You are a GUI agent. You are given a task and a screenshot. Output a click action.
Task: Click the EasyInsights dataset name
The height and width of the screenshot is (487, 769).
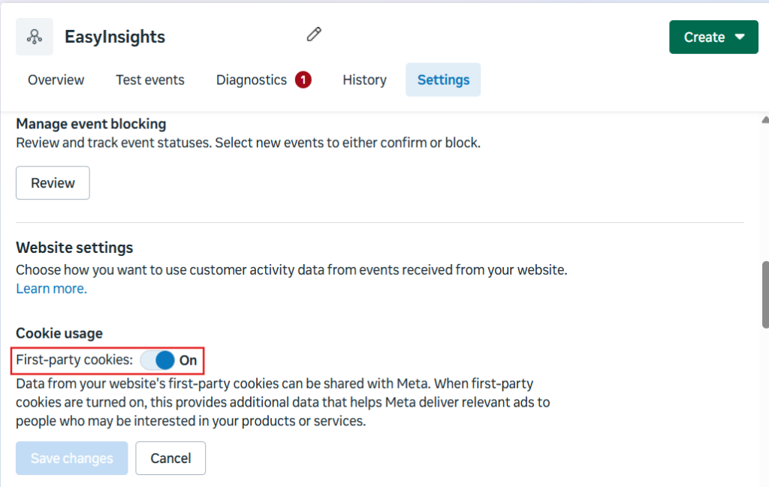click(115, 37)
